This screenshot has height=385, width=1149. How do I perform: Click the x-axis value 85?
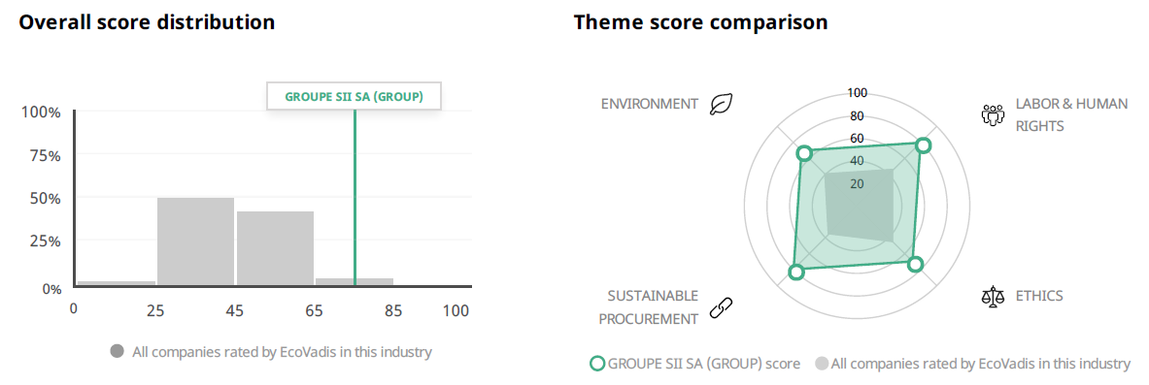(393, 311)
